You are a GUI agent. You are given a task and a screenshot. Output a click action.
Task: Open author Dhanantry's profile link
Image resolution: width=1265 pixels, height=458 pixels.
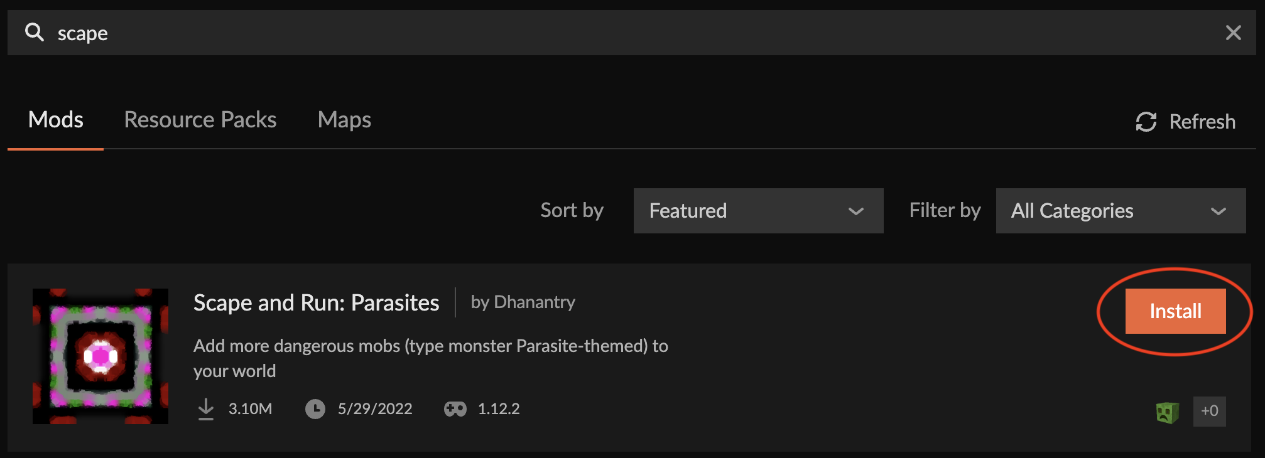coord(534,302)
